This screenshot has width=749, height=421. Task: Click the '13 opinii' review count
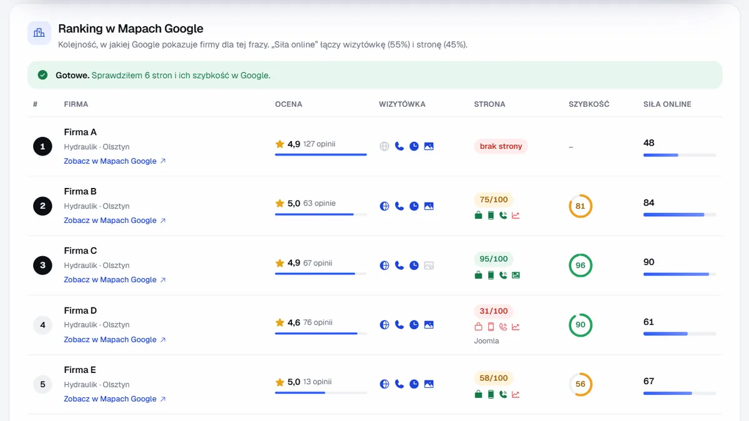[318, 382]
